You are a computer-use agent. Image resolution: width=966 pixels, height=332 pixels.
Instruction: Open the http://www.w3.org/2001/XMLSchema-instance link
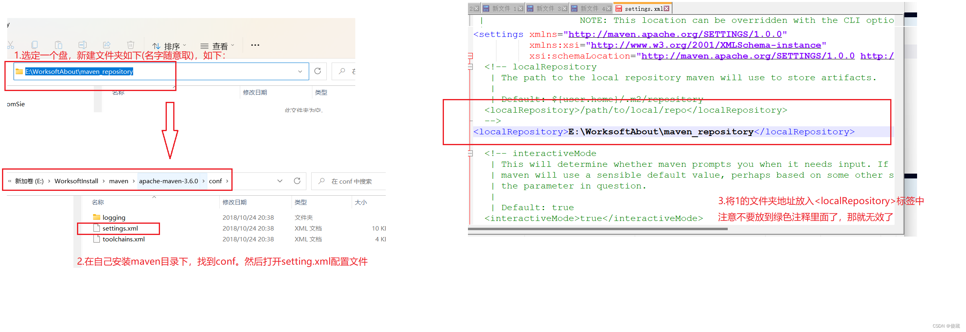point(706,45)
